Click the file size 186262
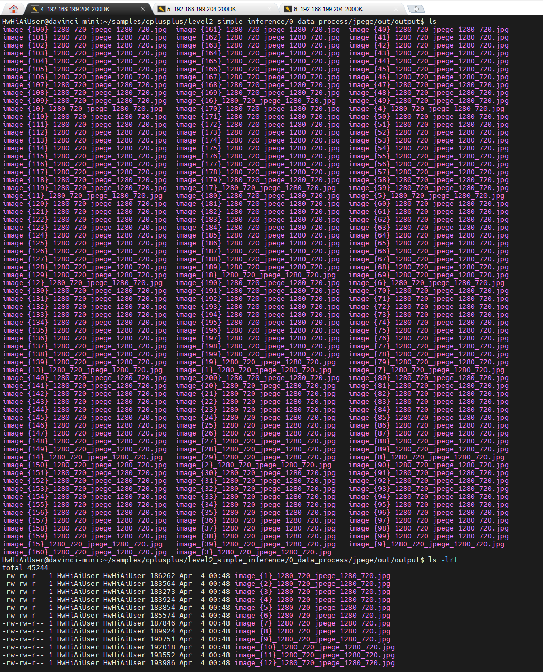543x672 pixels. pos(163,576)
